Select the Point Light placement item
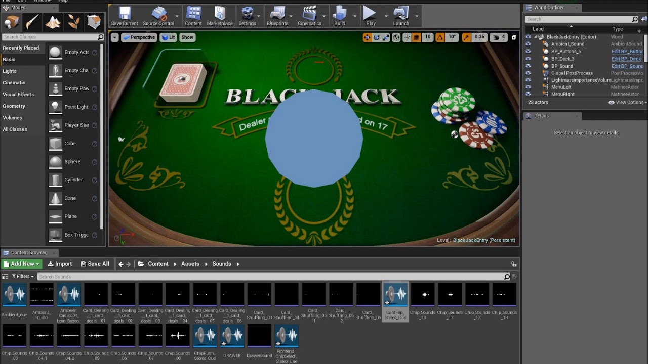 73,107
